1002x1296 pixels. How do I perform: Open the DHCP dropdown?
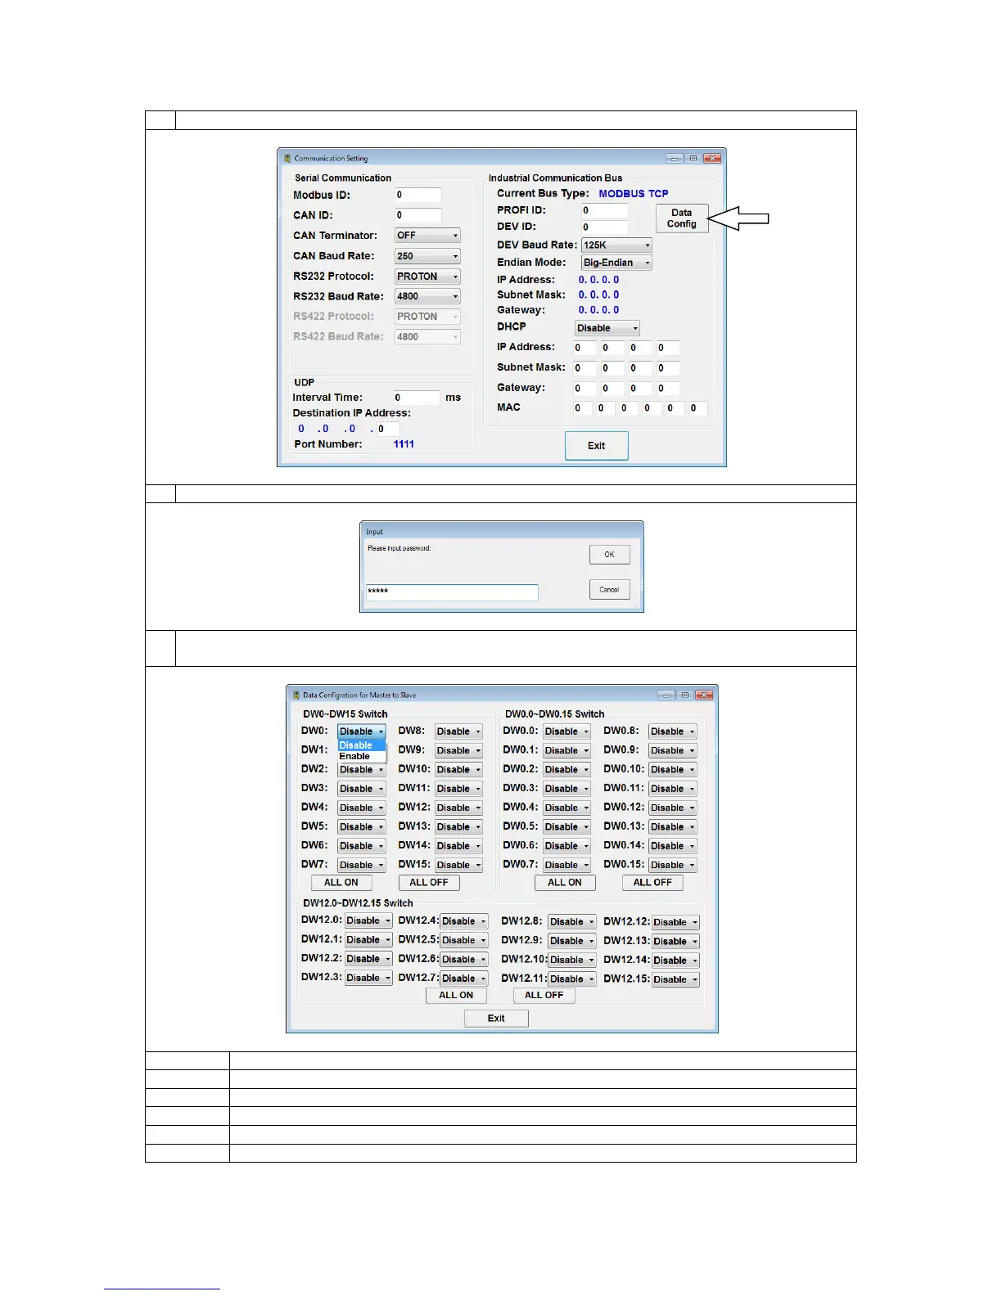pyautogui.click(x=607, y=328)
